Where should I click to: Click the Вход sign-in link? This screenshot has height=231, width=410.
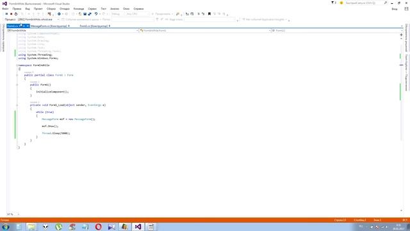coord(395,9)
